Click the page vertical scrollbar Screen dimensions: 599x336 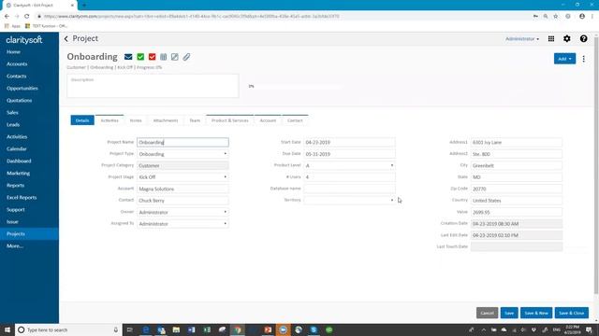click(x=596, y=164)
